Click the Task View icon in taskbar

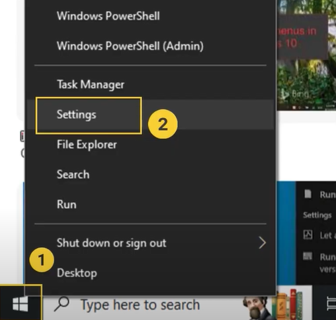331,304
